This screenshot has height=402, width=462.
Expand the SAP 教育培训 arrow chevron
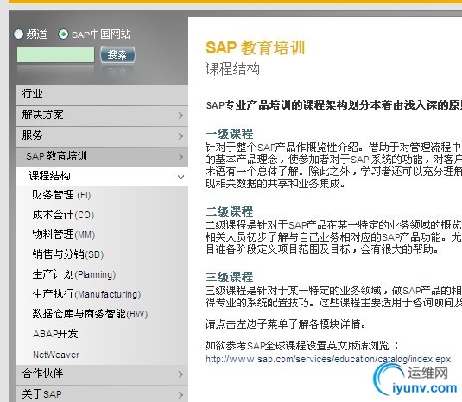pos(180,157)
